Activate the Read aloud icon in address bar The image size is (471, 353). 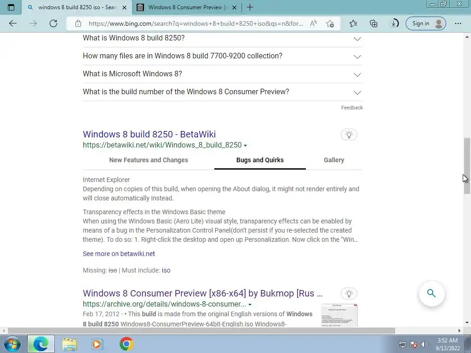[313, 23]
